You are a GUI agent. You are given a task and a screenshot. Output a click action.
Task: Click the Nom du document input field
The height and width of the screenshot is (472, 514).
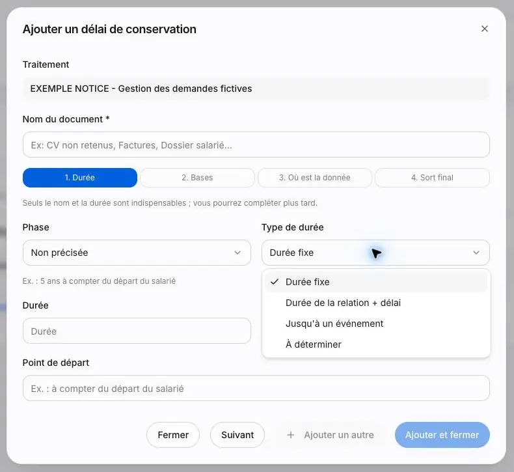pos(256,145)
